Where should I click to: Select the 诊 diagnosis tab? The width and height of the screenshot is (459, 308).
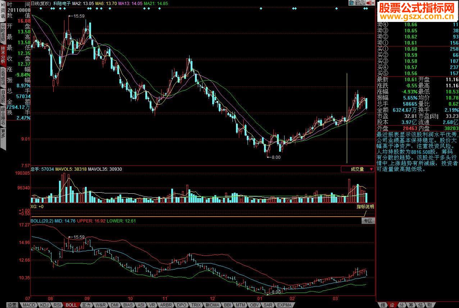click(392, 305)
